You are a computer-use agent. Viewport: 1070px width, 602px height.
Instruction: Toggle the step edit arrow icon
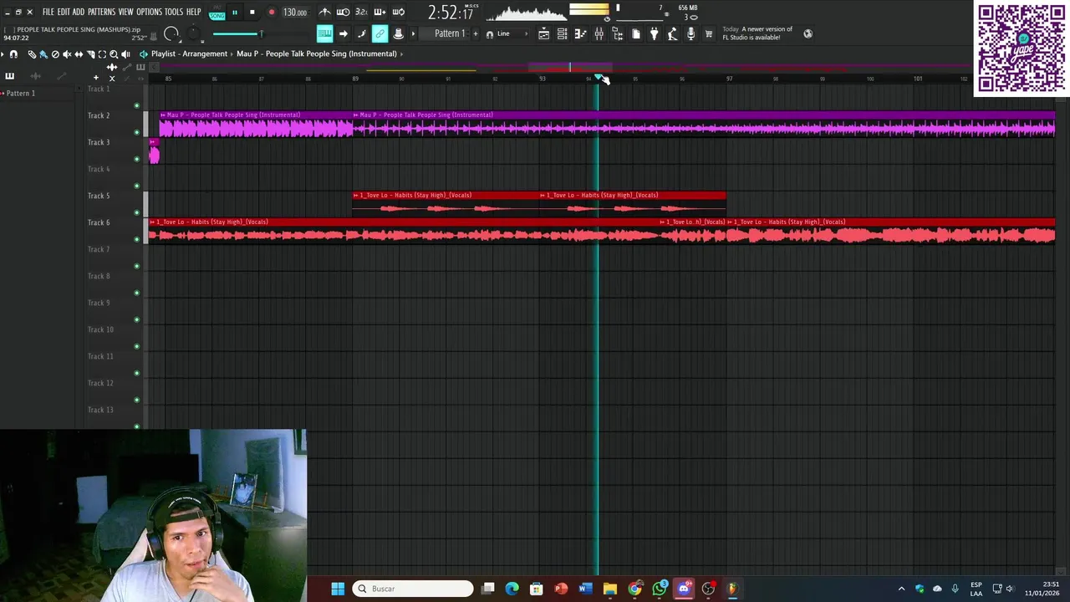point(343,33)
